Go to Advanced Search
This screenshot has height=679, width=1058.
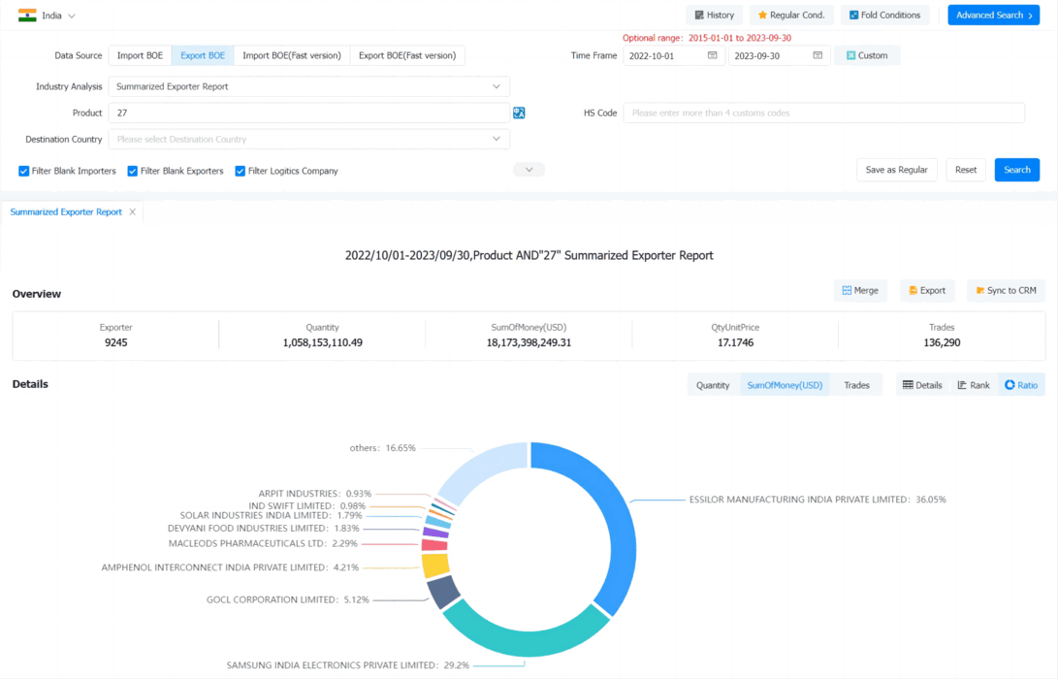993,15
